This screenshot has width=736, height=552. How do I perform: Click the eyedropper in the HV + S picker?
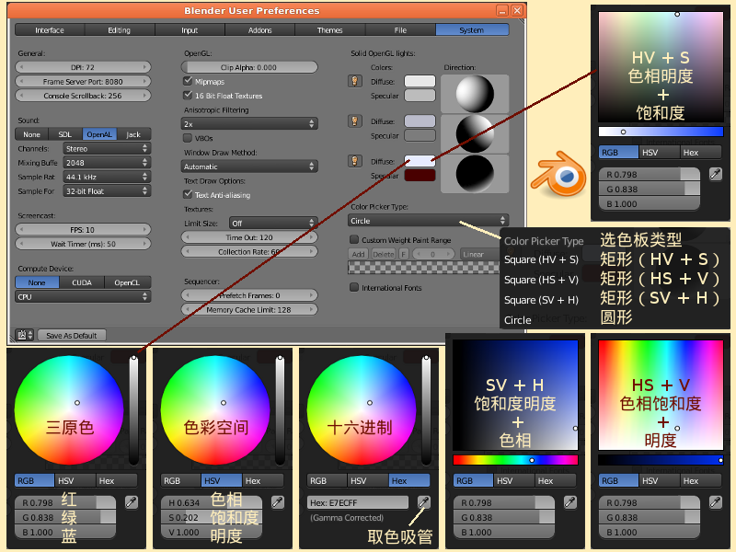tap(716, 174)
